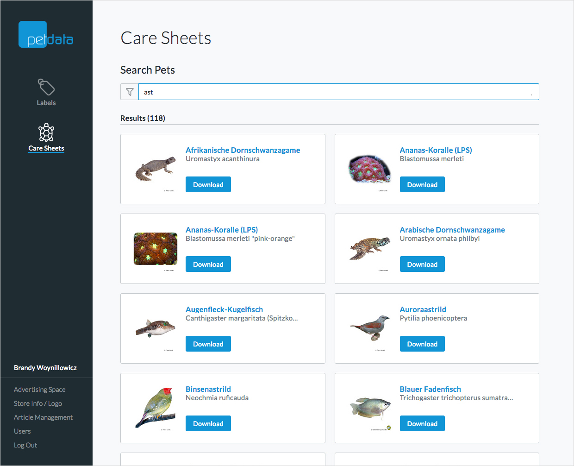The image size is (574, 466).
Task: Download the Augenfleck-Kugelfisch care sheet
Action: point(208,343)
